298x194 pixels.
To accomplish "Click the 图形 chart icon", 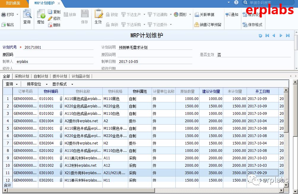I will (176, 15).
